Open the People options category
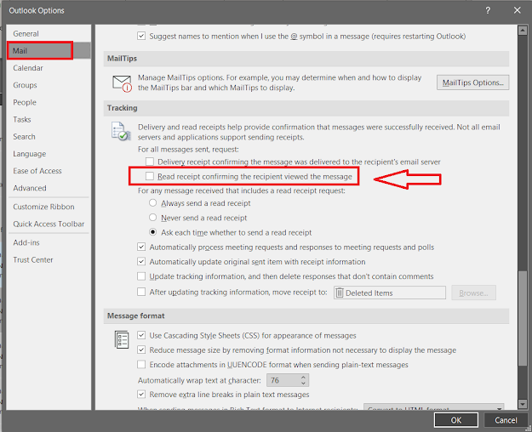The image size is (532, 432). coord(49,102)
